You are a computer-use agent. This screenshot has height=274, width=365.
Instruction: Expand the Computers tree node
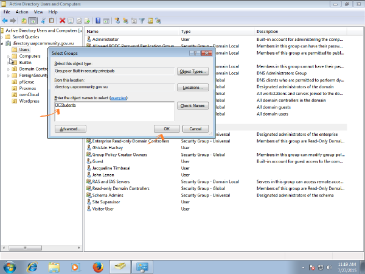(x=9, y=56)
